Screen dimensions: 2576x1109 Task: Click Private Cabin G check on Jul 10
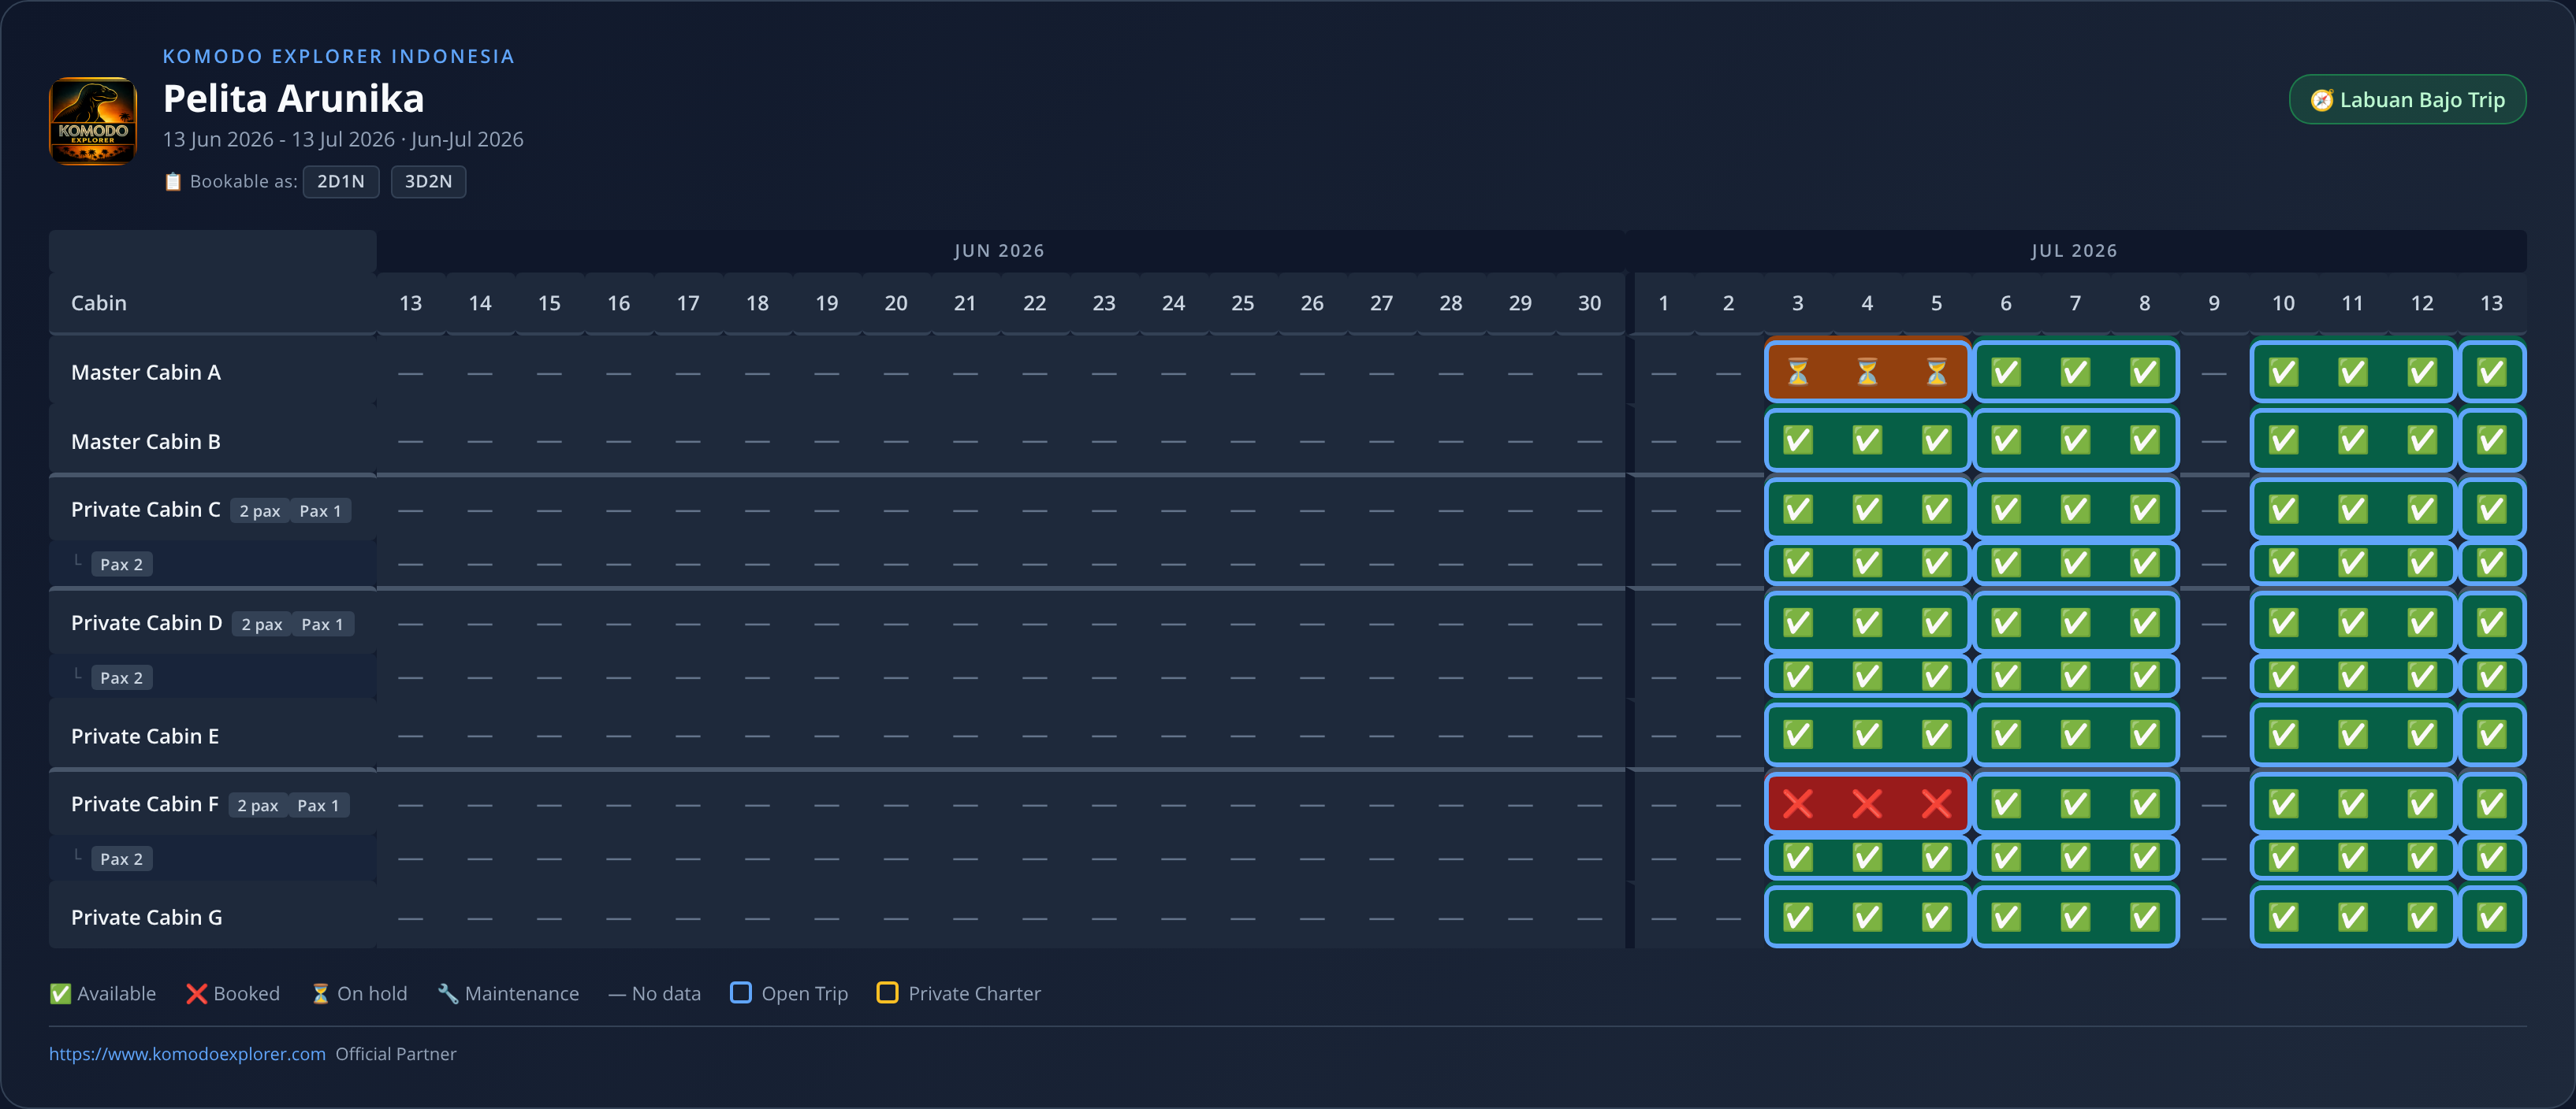coord(2283,916)
